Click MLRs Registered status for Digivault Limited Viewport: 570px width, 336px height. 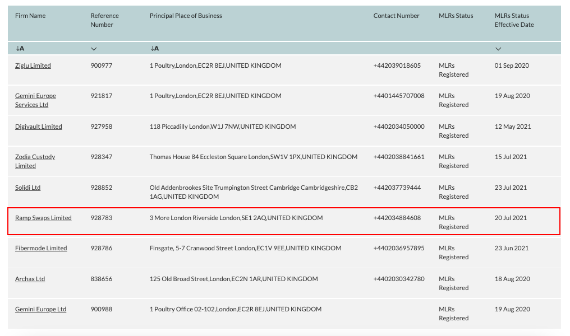point(454,131)
